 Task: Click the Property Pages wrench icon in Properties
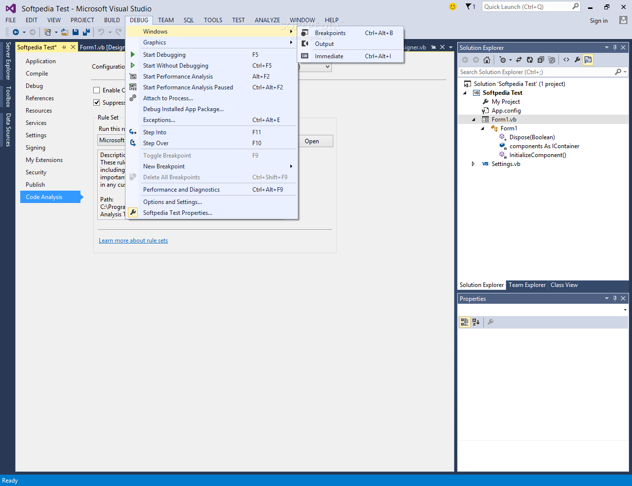pos(491,322)
